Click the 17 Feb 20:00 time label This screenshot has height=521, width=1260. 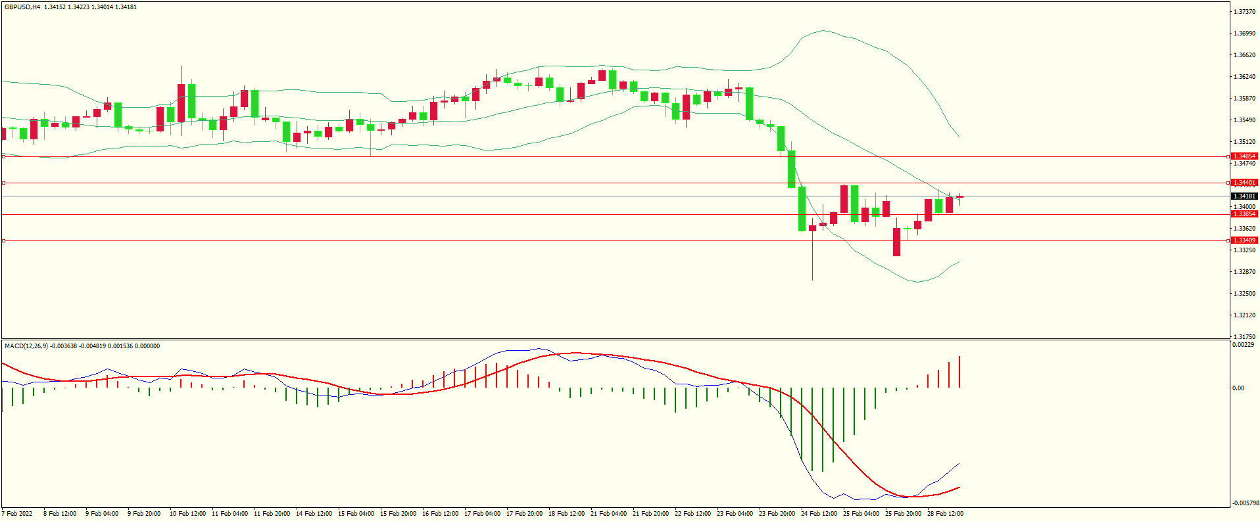[x=524, y=514]
